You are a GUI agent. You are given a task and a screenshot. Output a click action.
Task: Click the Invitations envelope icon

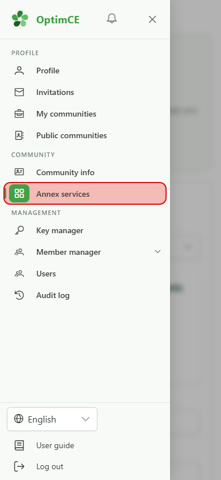(x=19, y=92)
